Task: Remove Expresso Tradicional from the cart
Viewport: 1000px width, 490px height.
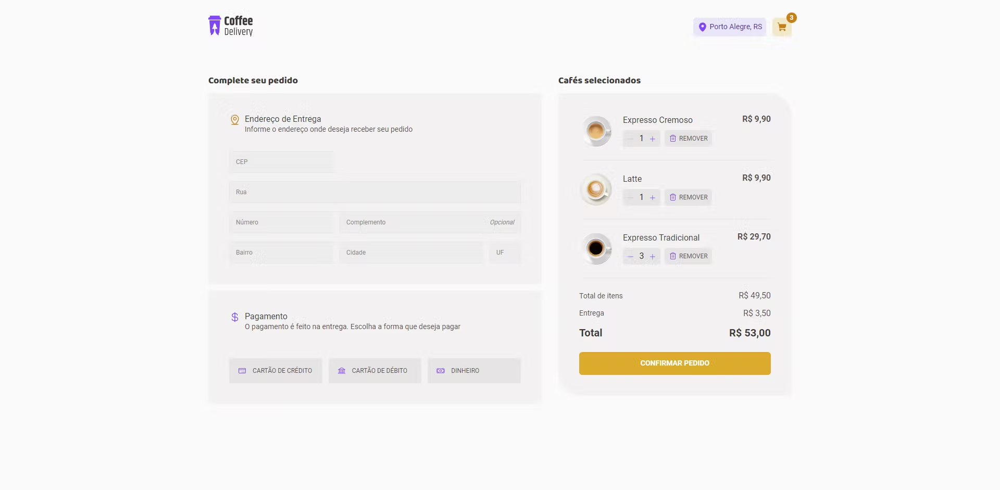Action: point(688,256)
